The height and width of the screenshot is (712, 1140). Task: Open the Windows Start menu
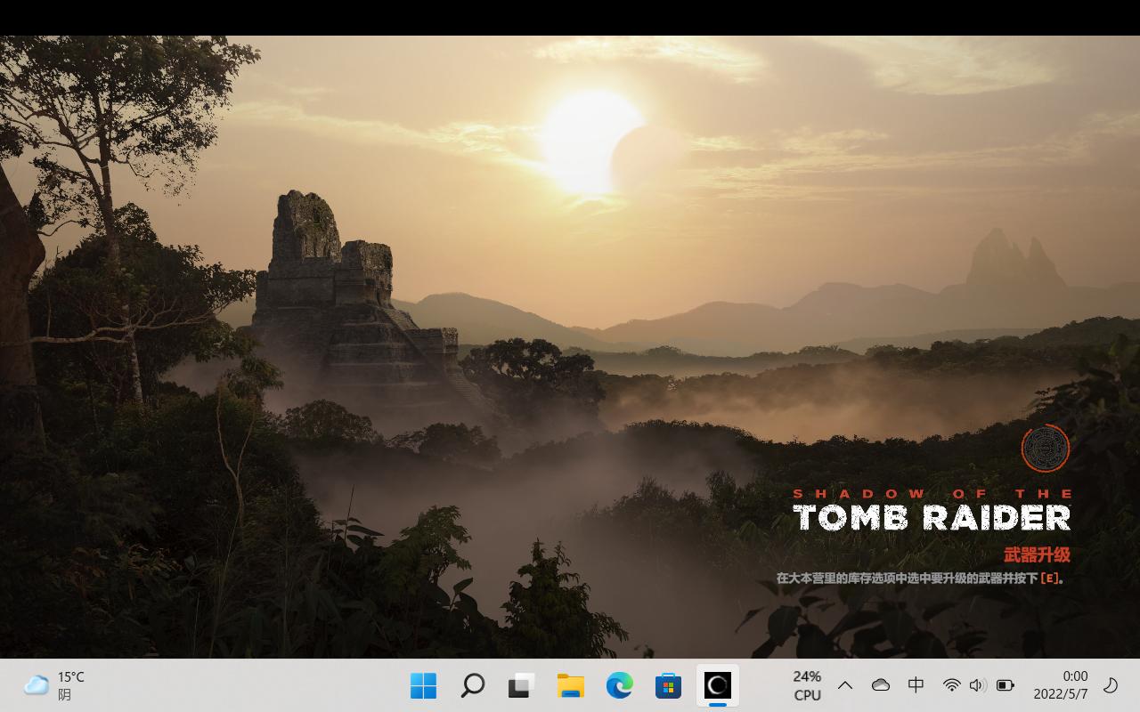423,685
